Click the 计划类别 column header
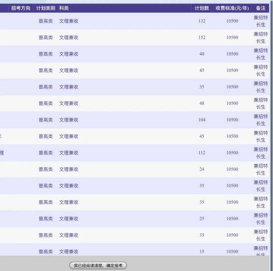This screenshot has width=273, height=271. (x=46, y=8)
